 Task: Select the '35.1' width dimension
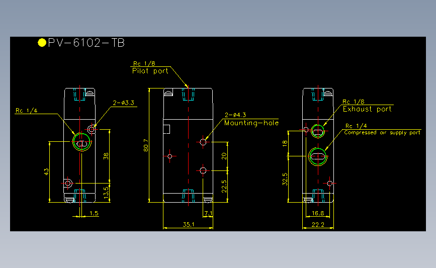[x=189, y=224]
